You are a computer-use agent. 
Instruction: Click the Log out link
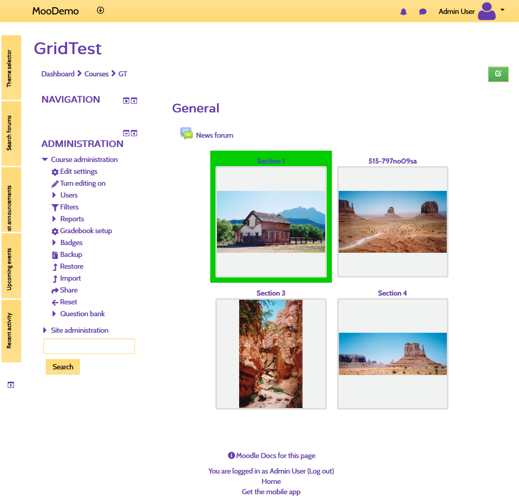pyautogui.click(x=321, y=471)
